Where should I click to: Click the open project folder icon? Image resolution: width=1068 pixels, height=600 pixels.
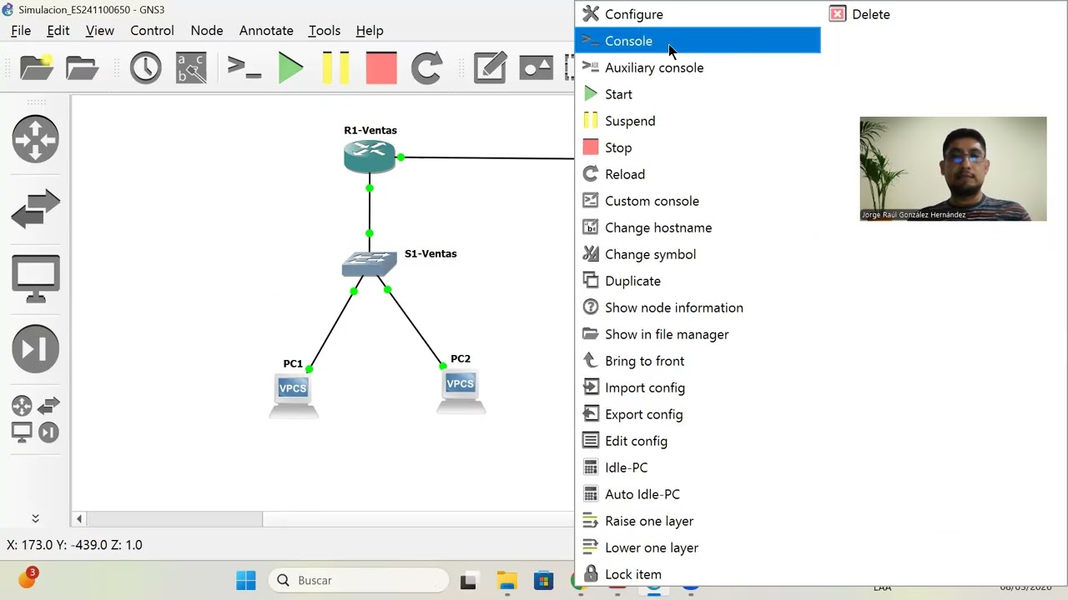point(82,67)
